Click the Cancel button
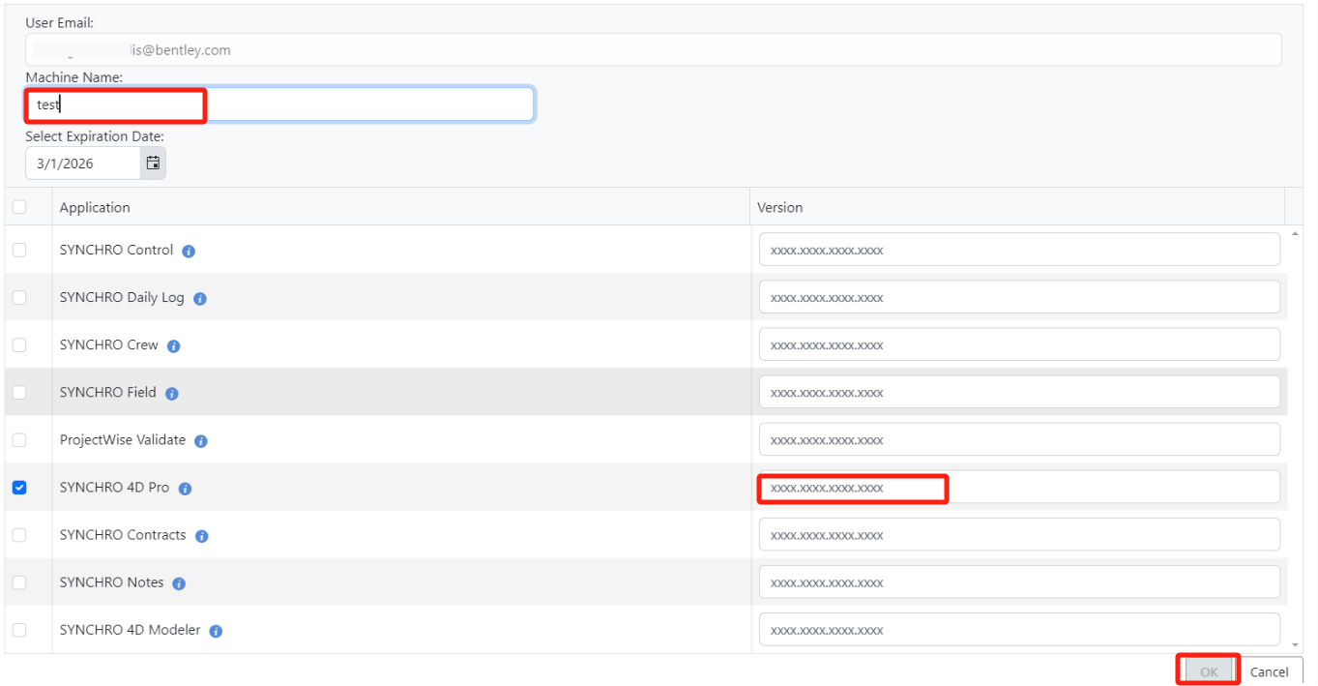 tap(1271, 671)
